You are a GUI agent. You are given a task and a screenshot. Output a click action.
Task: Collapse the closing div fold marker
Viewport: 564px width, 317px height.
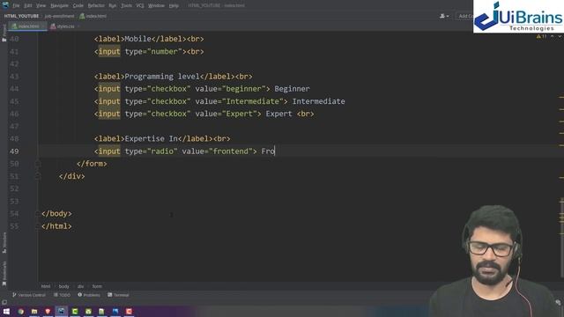(x=37, y=176)
